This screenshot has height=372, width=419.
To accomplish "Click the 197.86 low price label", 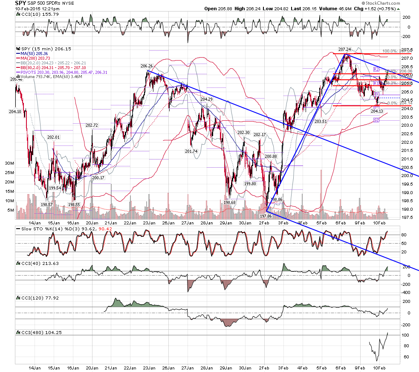I will 266,216.
